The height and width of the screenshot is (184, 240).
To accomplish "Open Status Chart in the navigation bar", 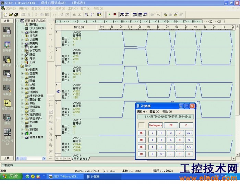I will [7, 61].
